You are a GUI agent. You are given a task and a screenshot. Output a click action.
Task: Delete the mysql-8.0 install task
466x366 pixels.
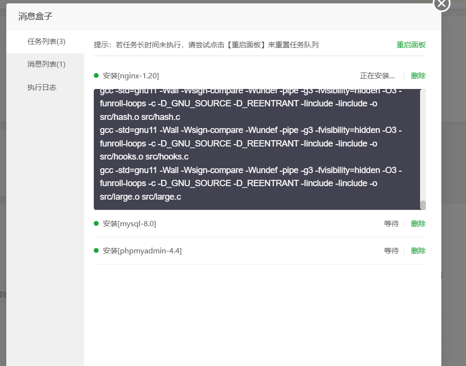click(418, 223)
